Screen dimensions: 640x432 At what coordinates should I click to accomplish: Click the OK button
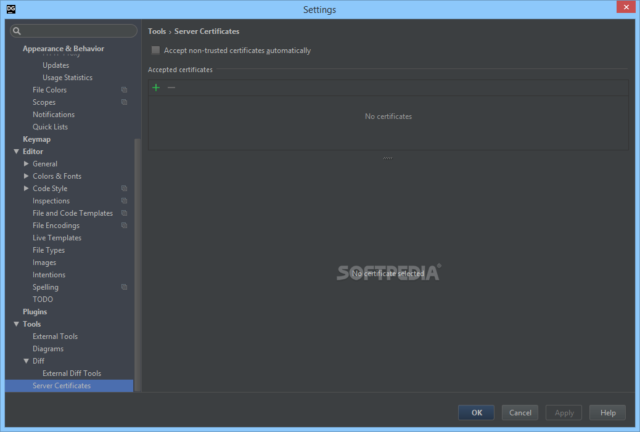477,413
